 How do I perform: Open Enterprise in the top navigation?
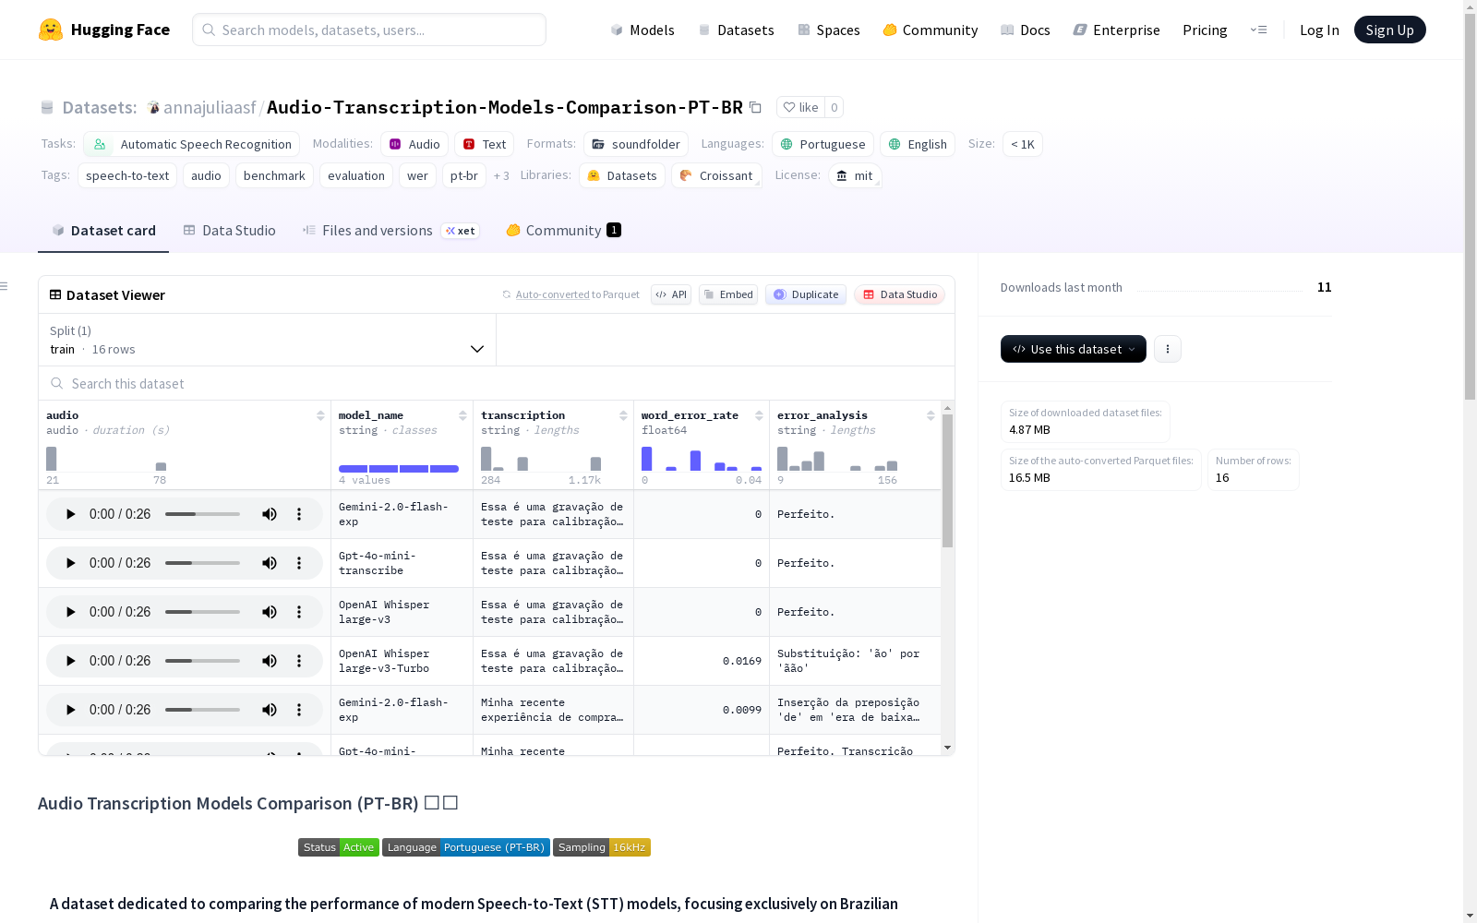[1116, 30]
